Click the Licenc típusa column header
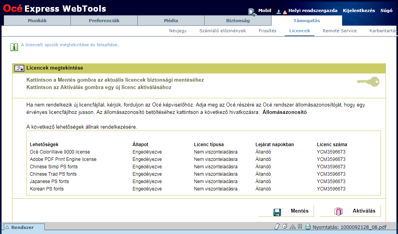This screenshot has height=234, width=398. [209, 145]
